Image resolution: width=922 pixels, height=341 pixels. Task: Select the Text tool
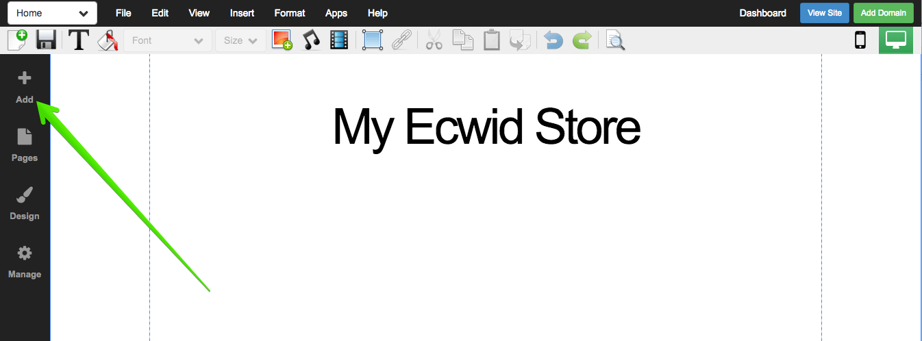tap(79, 40)
